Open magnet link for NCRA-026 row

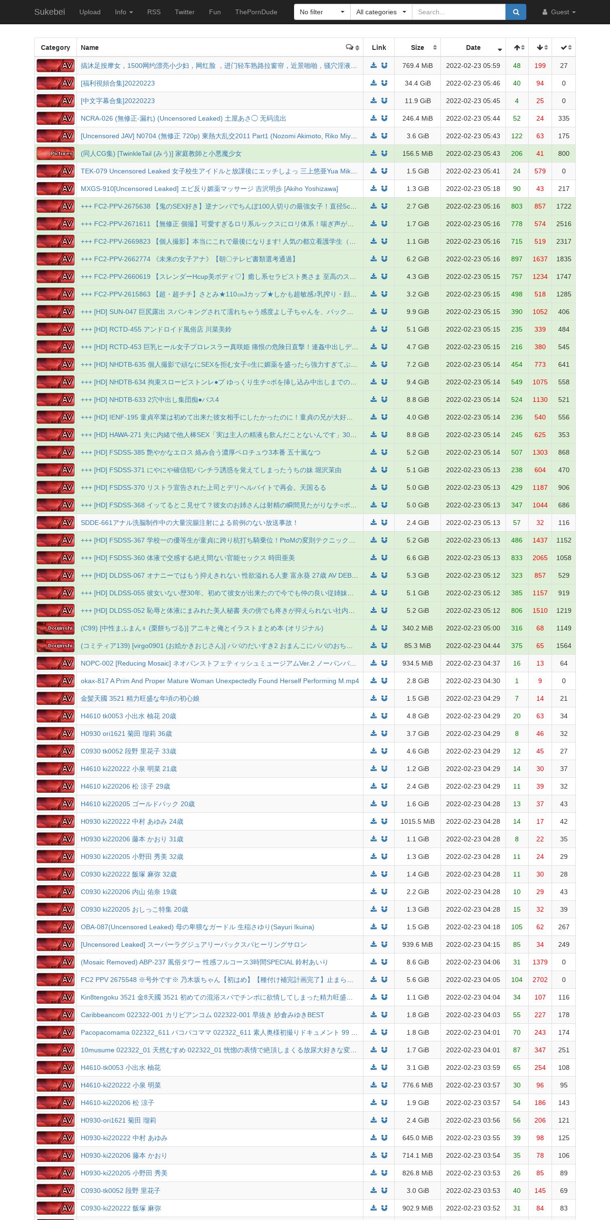384,118
